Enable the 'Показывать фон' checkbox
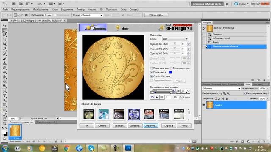The image size is (271, 152). point(171,68)
